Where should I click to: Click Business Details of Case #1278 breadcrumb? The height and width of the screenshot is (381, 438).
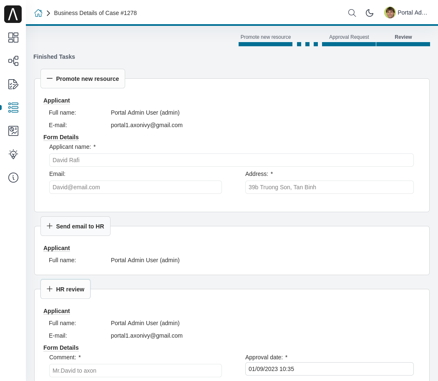(95, 13)
